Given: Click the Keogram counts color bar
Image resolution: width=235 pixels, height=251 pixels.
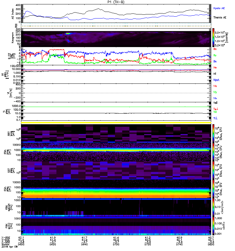Looking at the screenshot, I should pyautogui.click(x=213, y=38).
